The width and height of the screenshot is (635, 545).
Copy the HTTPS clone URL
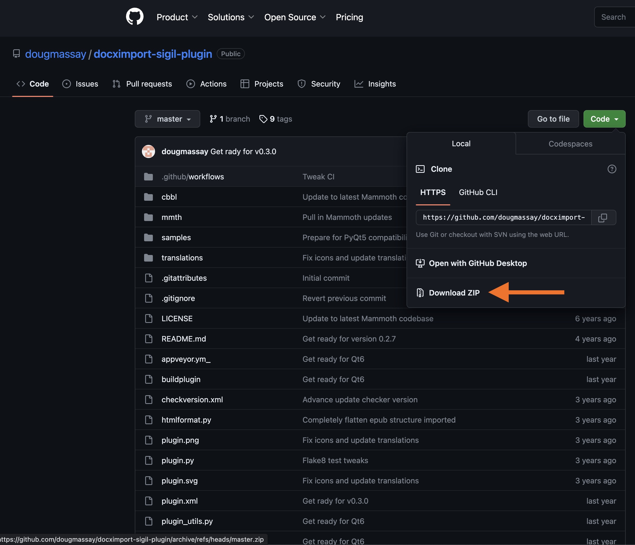(x=603, y=217)
